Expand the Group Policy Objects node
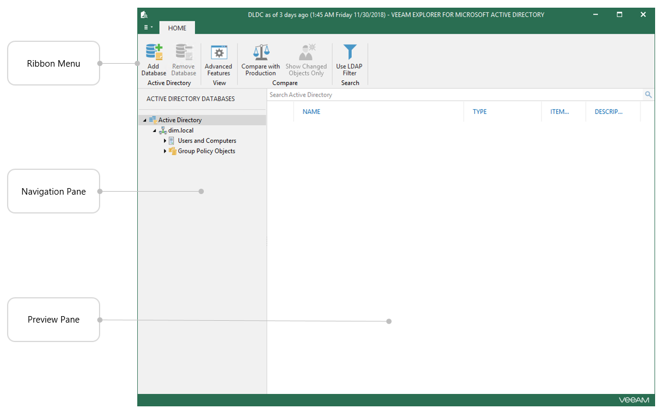The width and height of the screenshot is (661, 414). click(165, 151)
